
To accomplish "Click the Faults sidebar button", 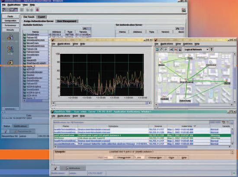I will coord(10,16).
